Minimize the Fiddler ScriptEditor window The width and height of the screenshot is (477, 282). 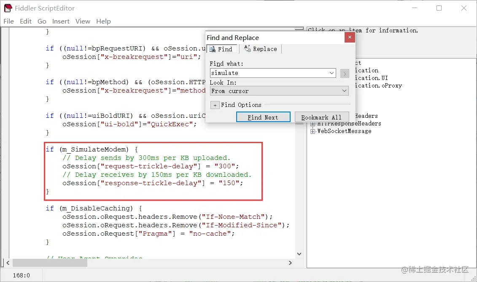tap(414, 8)
